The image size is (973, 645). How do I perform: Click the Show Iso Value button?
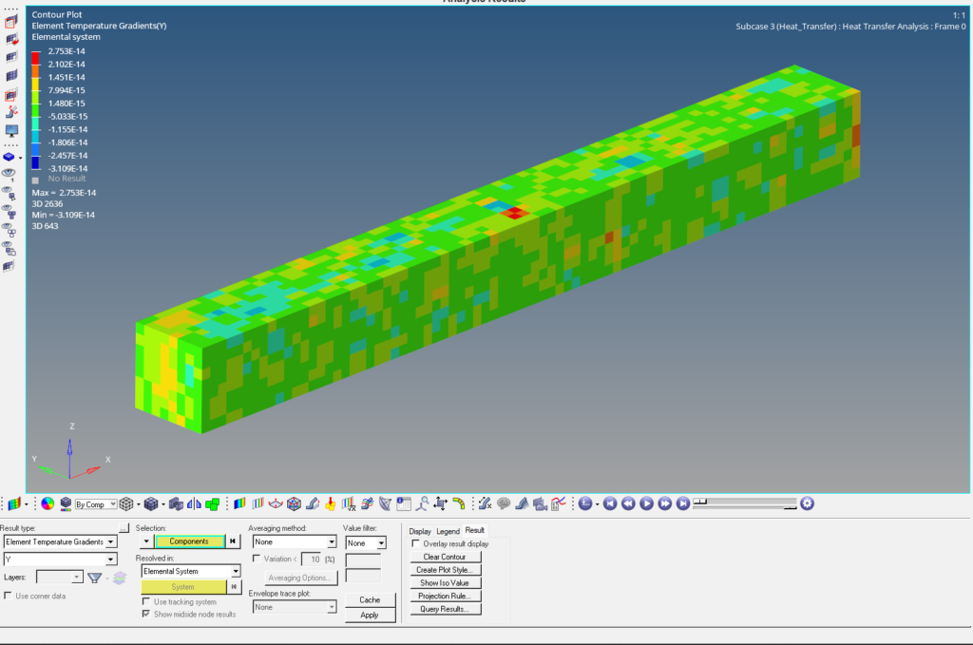tap(445, 583)
